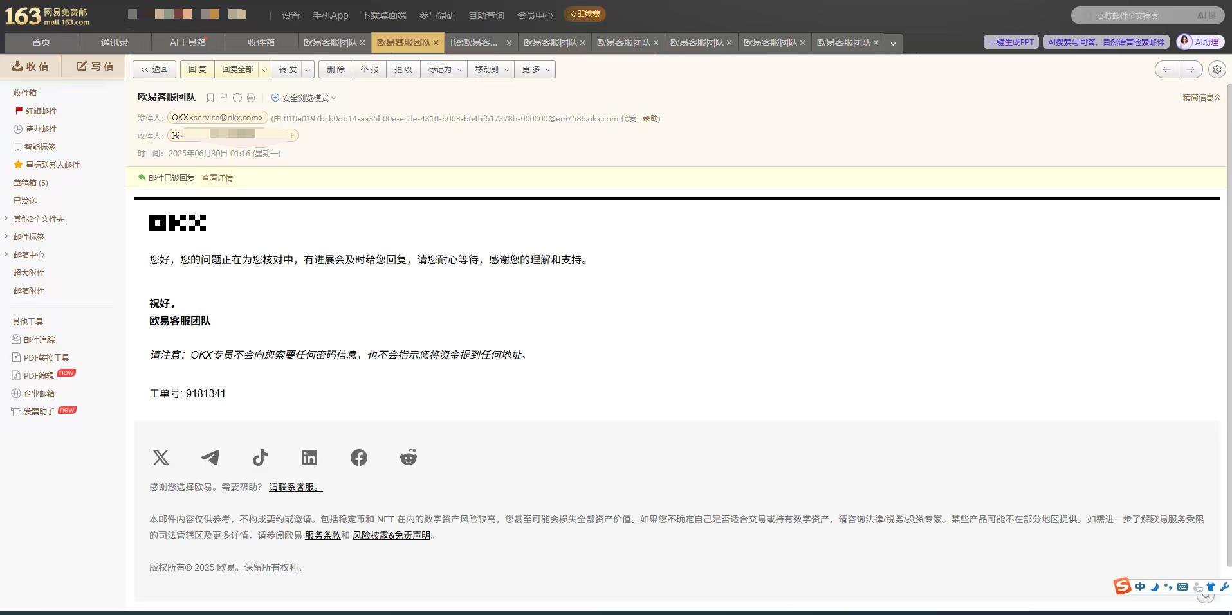Click the TikTok icon in email footer

pos(260,458)
